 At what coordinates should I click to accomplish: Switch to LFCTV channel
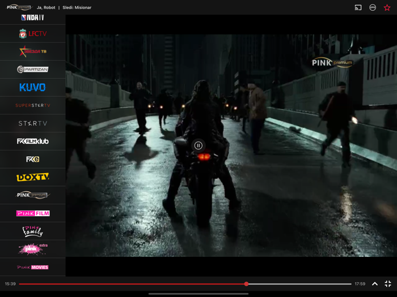tap(33, 33)
